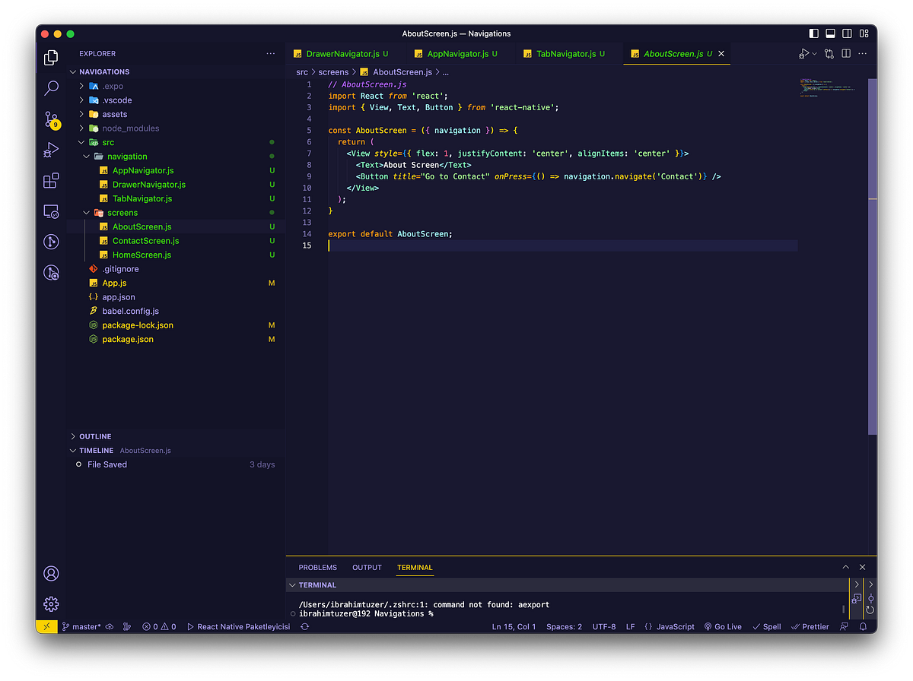
Task: Open the notifications bell icon
Action: coord(862,626)
